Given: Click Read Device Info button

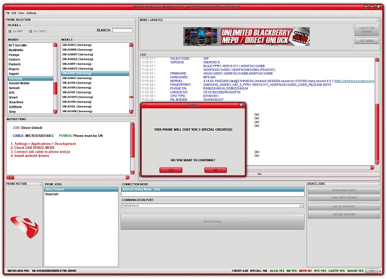Looking at the screenshot, I should [x=344, y=191].
